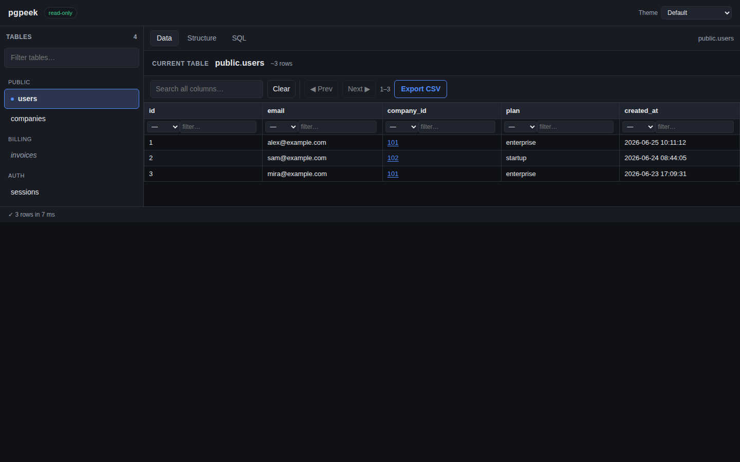Viewport: 740px width, 462px height.
Task: Open operator dropdown for email column
Action: [x=281, y=127]
